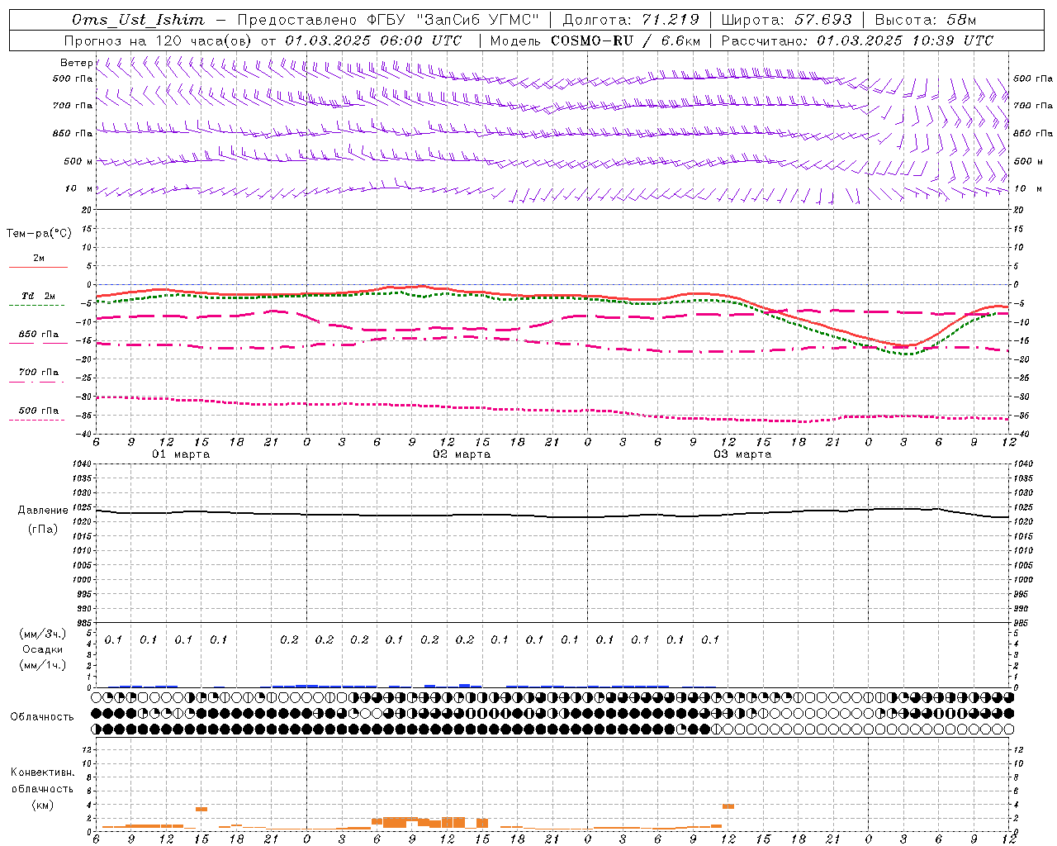Click the (км) unit label
Screen dimensions: 1057x846
click(42, 805)
